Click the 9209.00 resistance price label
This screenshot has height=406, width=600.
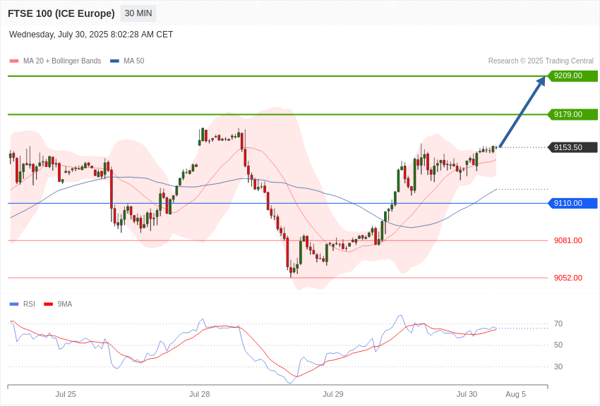[x=573, y=75]
